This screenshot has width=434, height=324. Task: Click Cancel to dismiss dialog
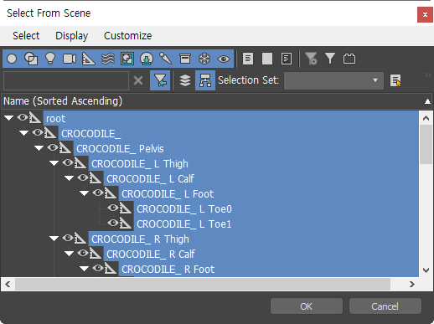pos(385,306)
